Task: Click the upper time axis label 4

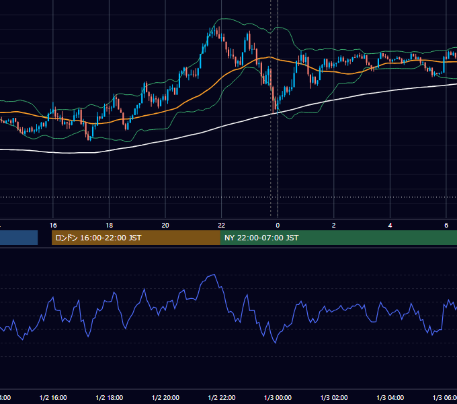Action: [390, 226]
